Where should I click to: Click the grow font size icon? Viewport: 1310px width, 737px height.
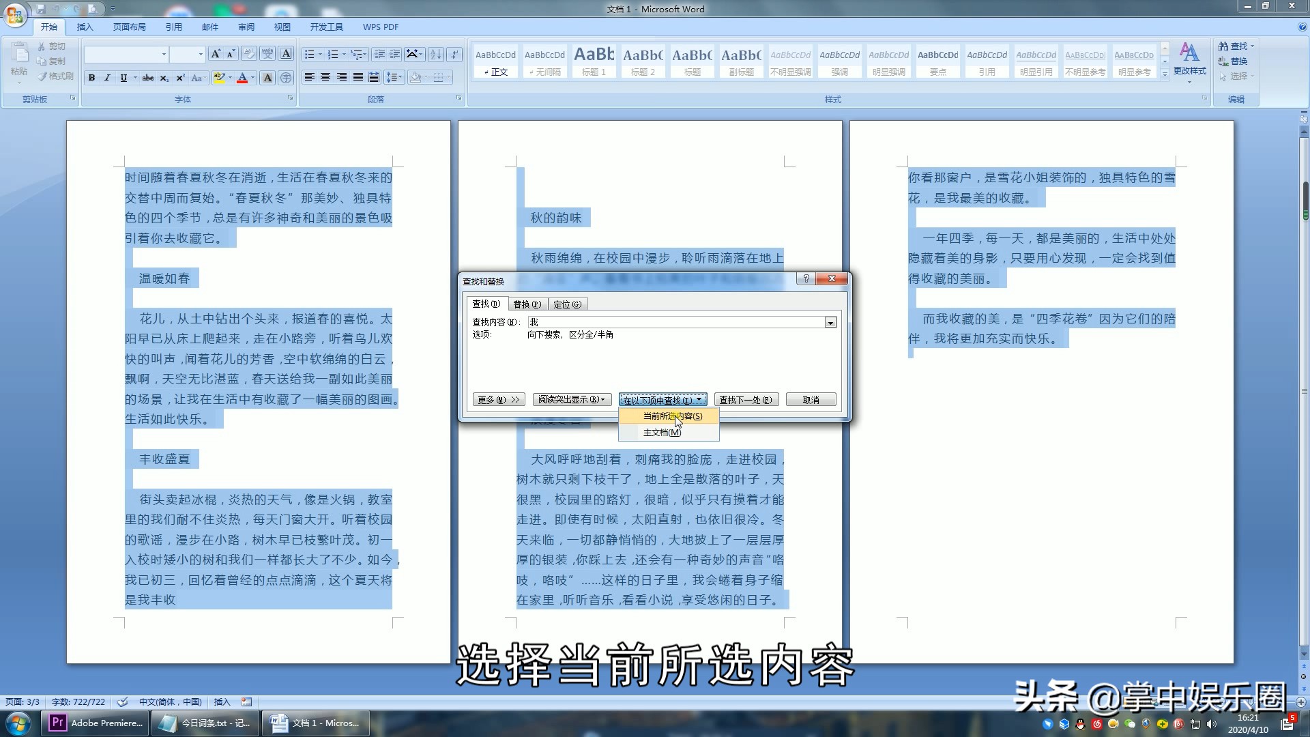[x=216, y=55]
